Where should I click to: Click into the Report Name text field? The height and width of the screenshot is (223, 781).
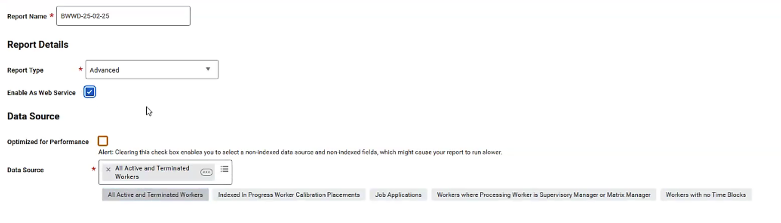coord(123,16)
